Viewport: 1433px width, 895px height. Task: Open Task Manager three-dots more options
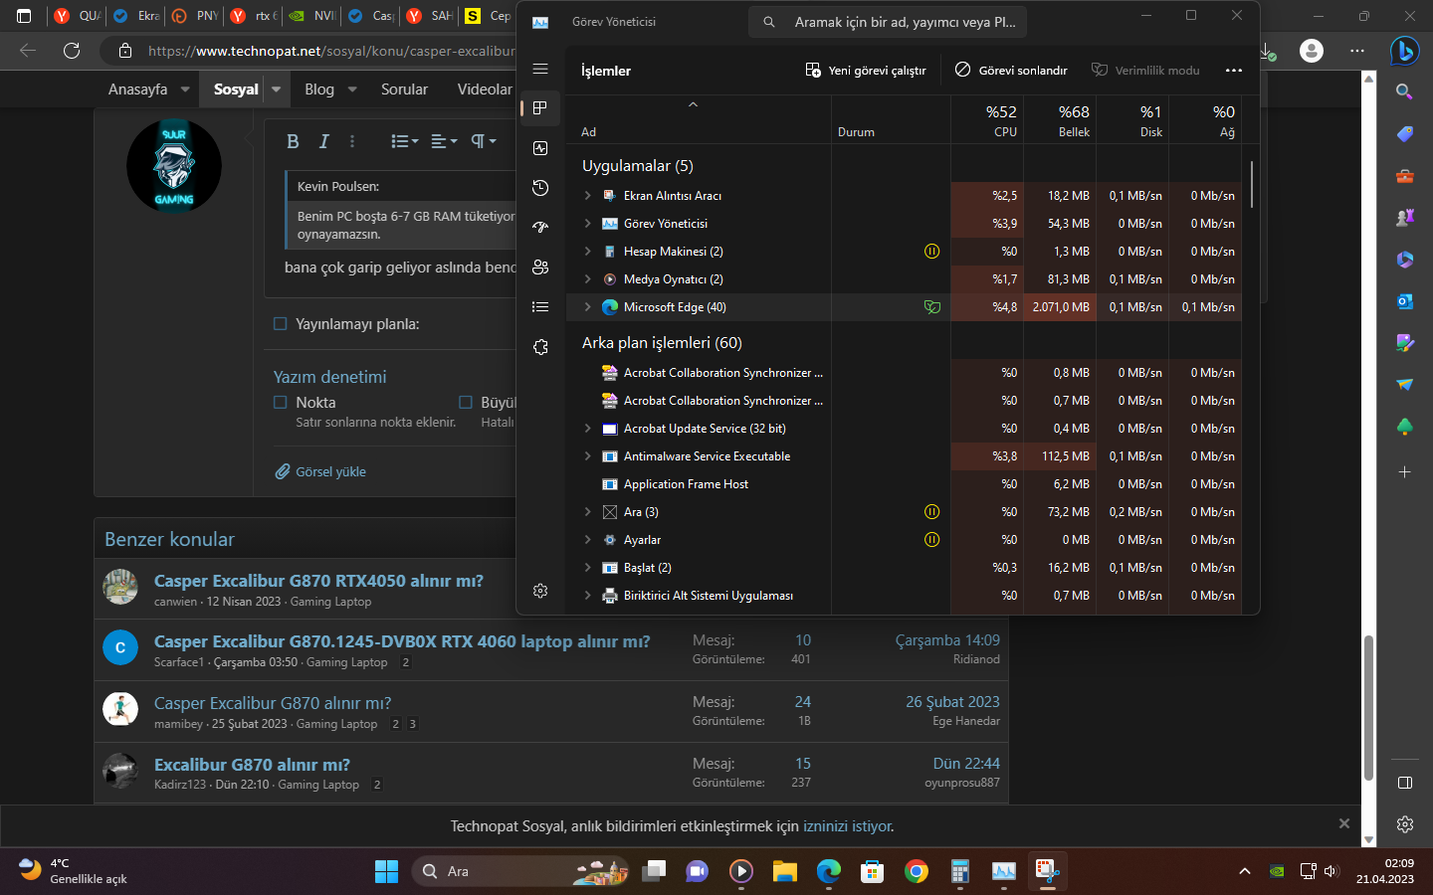[x=1234, y=71]
